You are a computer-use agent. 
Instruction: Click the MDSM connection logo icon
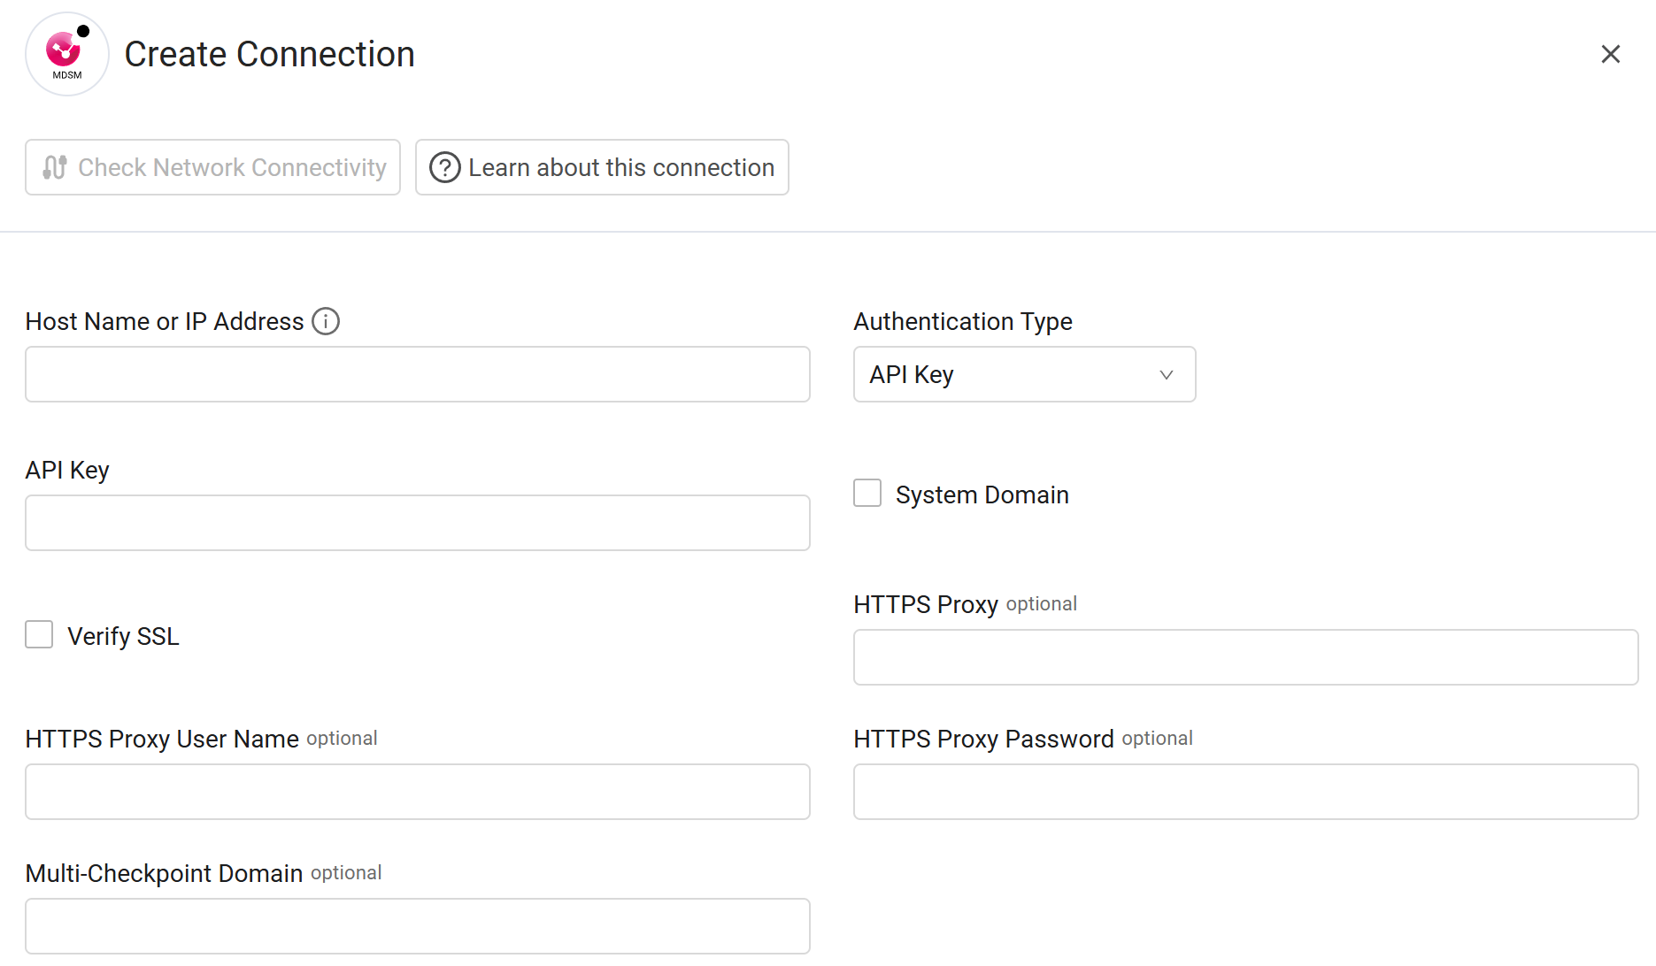(x=66, y=53)
